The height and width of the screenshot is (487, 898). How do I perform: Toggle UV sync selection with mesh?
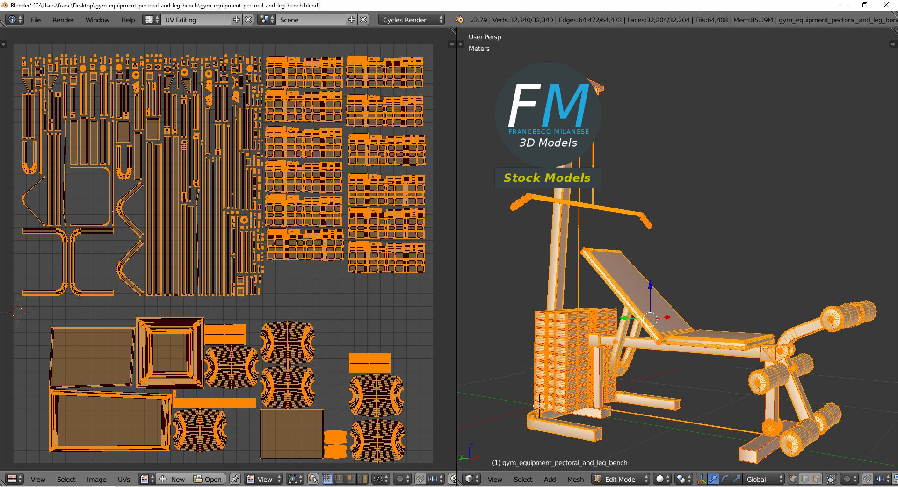[313, 479]
